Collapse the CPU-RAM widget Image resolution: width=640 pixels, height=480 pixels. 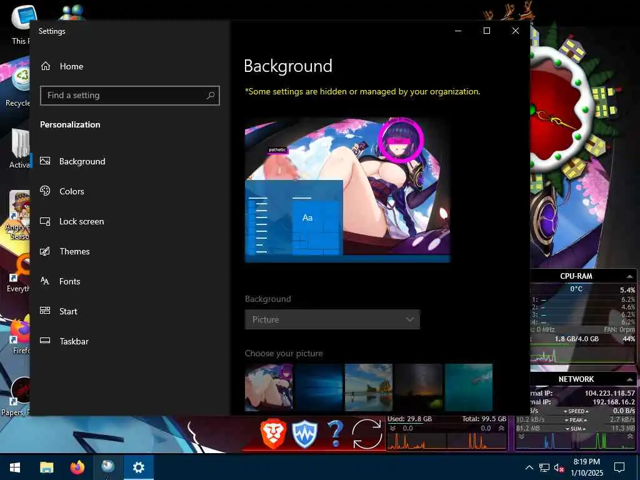[x=630, y=276]
